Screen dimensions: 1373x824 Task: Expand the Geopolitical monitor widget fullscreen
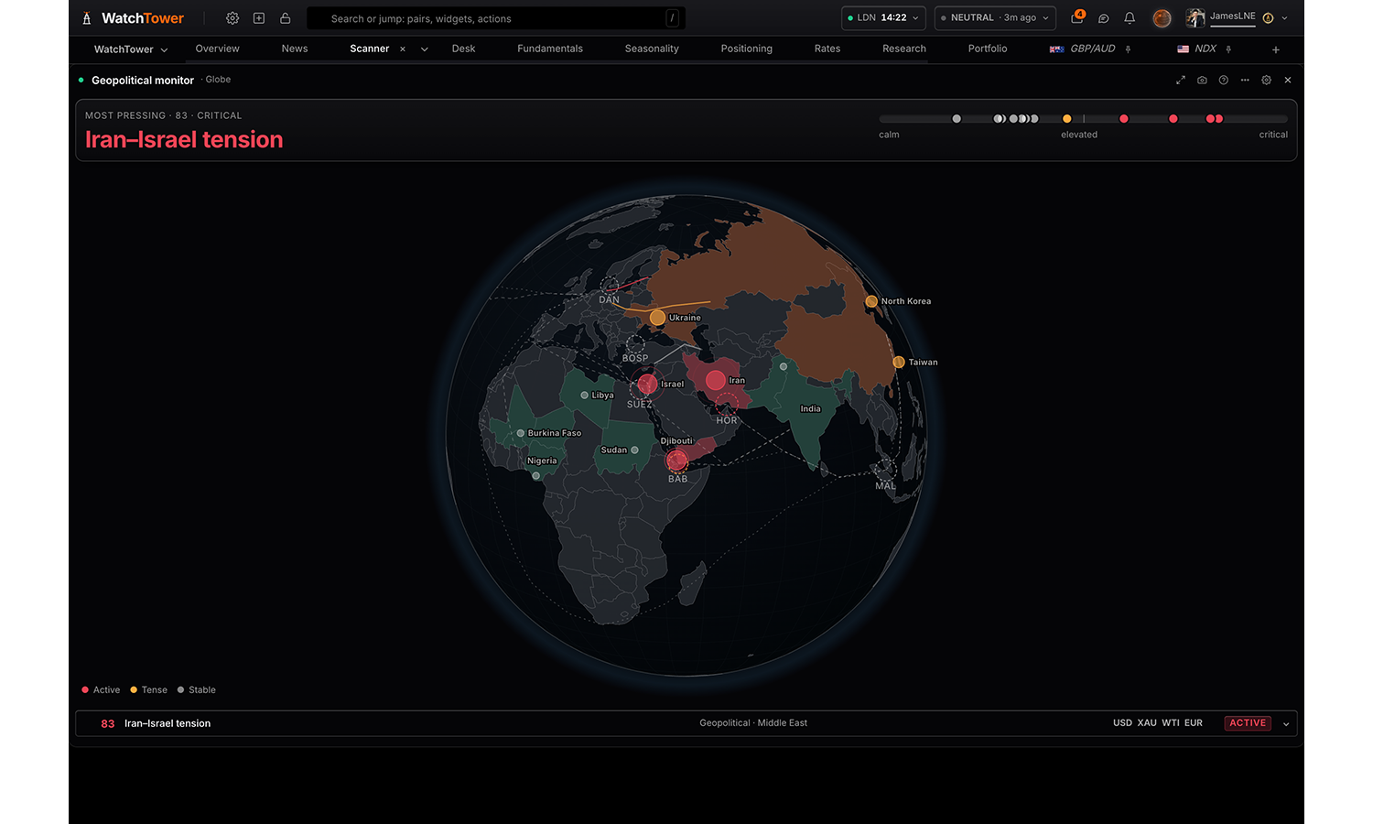click(1181, 81)
